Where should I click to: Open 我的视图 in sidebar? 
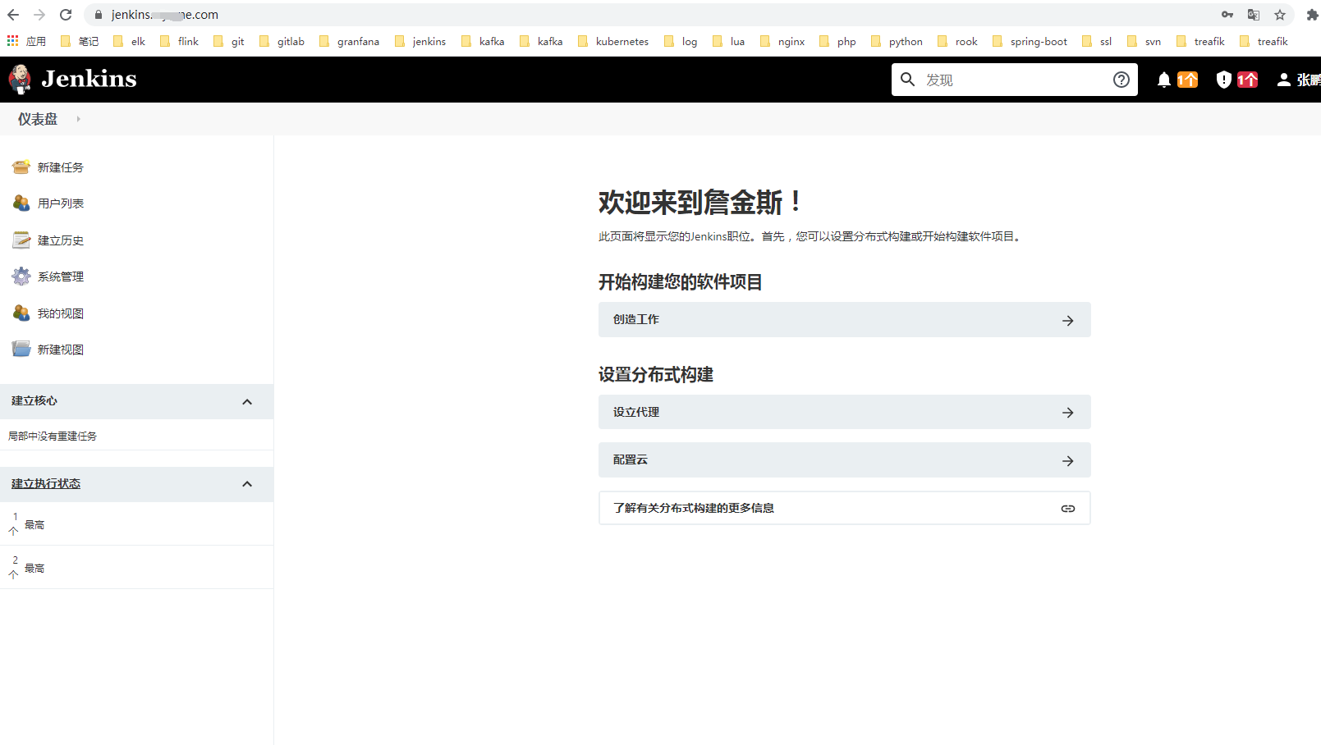(x=61, y=313)
